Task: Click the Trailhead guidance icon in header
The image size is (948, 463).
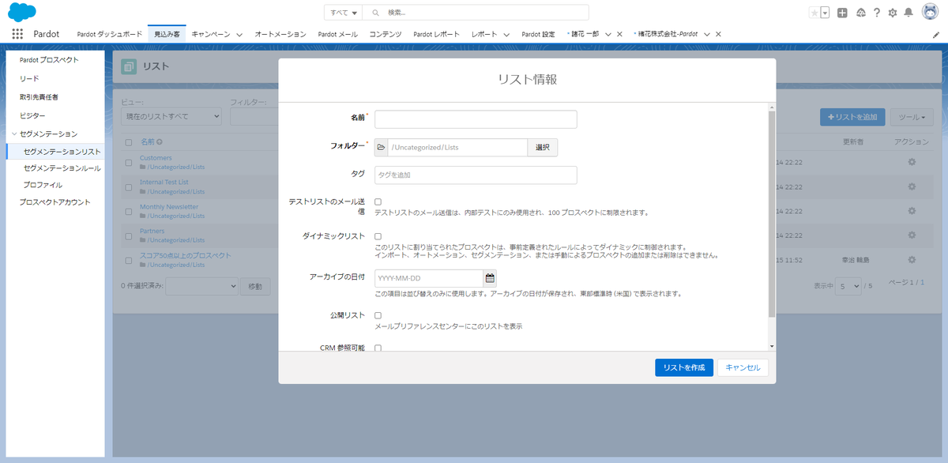Action: click(860, 13)
